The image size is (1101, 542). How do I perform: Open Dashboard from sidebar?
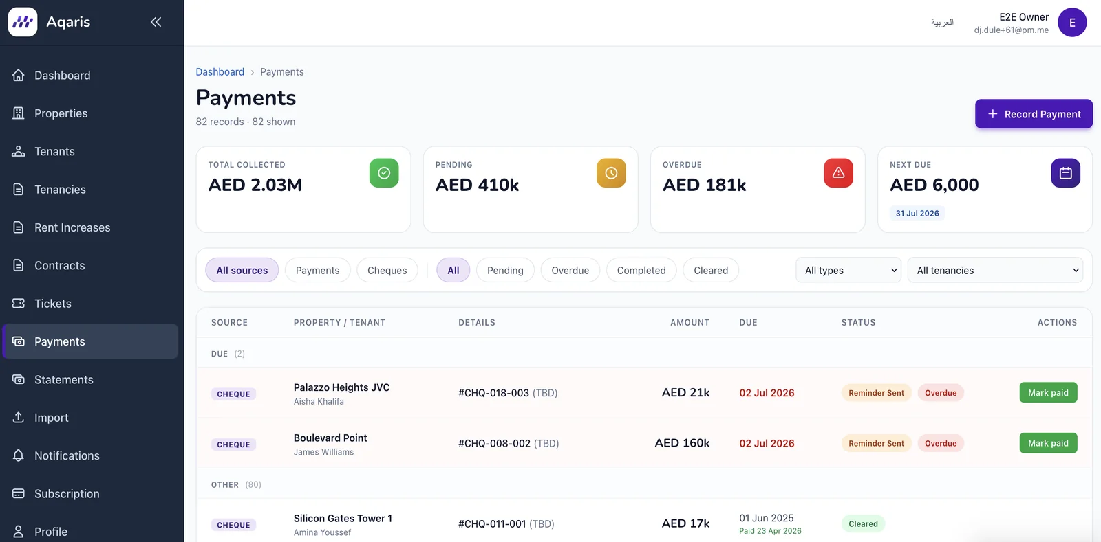coord(90,75)
